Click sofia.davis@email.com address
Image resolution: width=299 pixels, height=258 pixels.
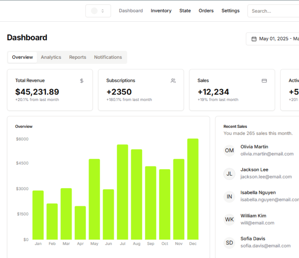pyautogui.click(x=266, y=246)
